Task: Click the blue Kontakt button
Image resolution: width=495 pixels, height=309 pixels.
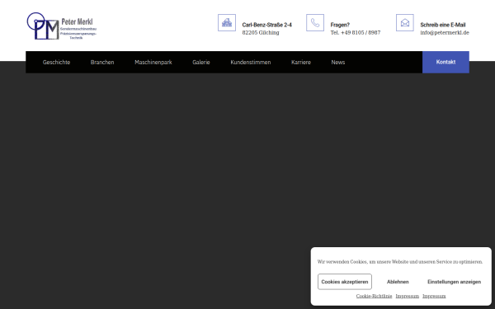Action: (445, 62)
